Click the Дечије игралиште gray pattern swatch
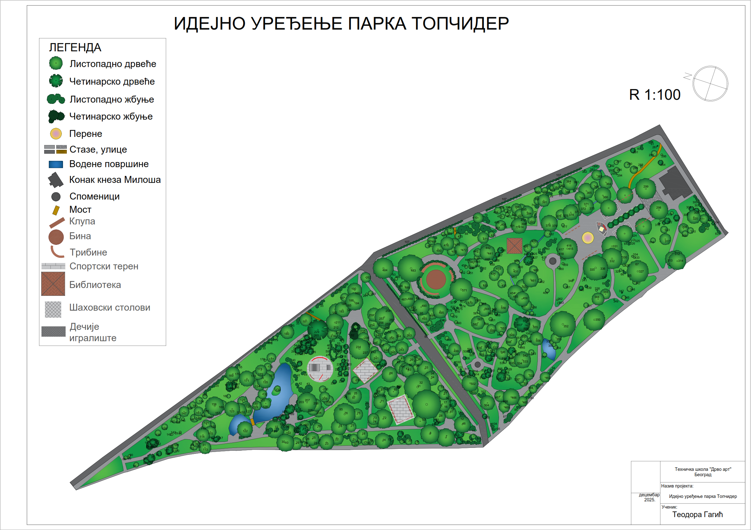The image size is (751, 530). click(x=53, y=331)
